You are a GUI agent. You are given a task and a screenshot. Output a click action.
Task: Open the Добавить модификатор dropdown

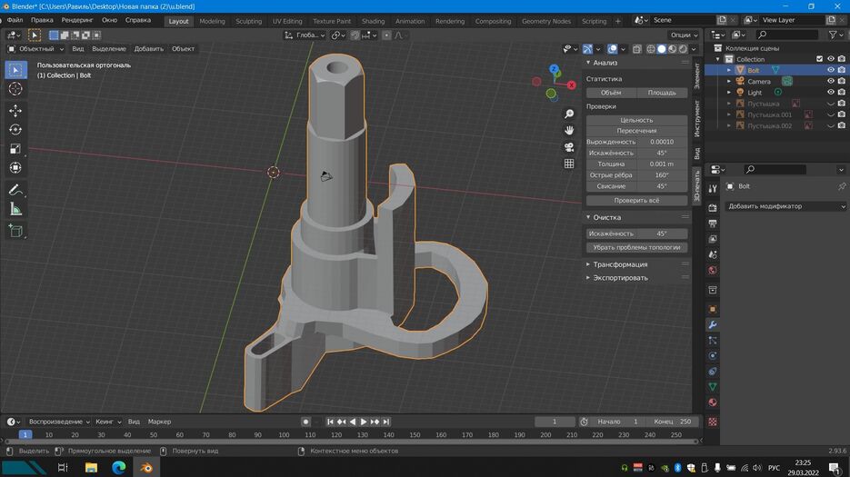tap(786, 206)
